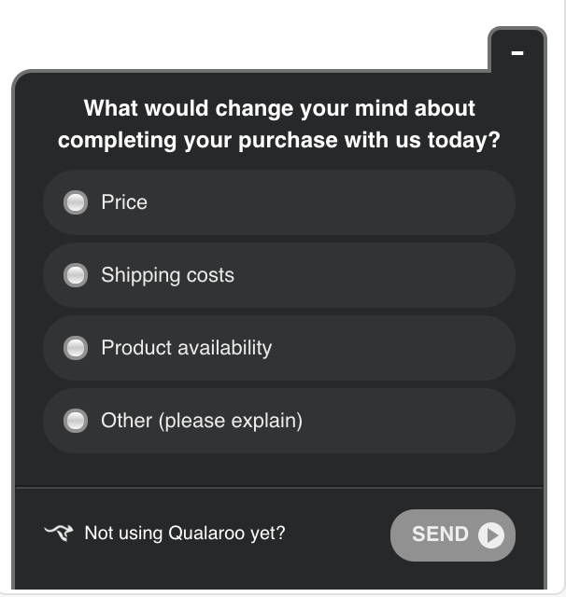Click the Other (please explain) label
This screenshot has height=597, width=566.
coord(202,421)
